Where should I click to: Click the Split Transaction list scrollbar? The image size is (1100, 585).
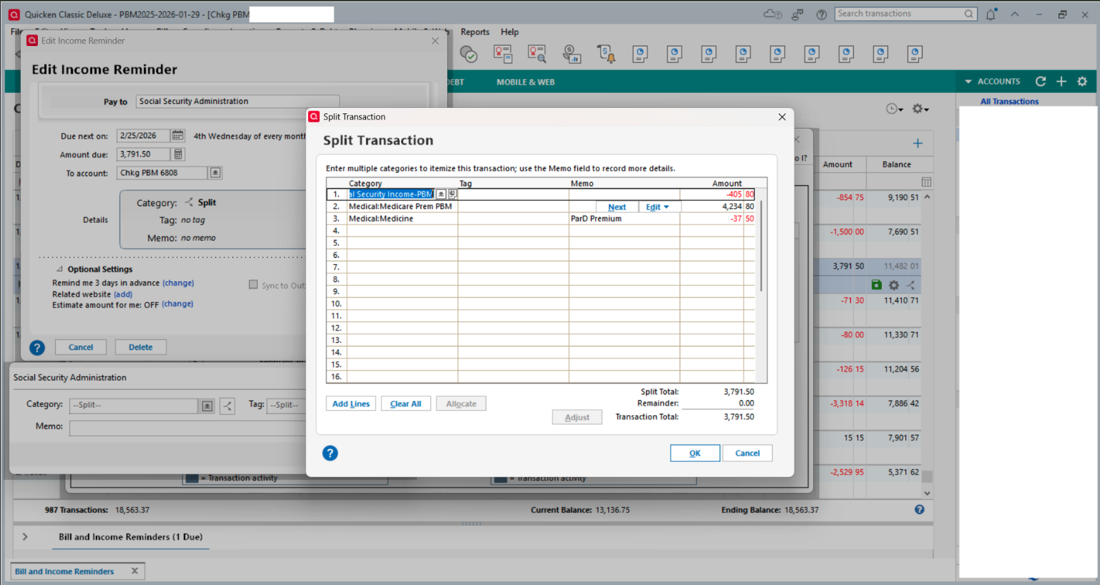tap(761, 245)
